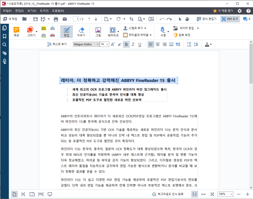Rotate the page with the rotate icon

[x=119, y=19]
